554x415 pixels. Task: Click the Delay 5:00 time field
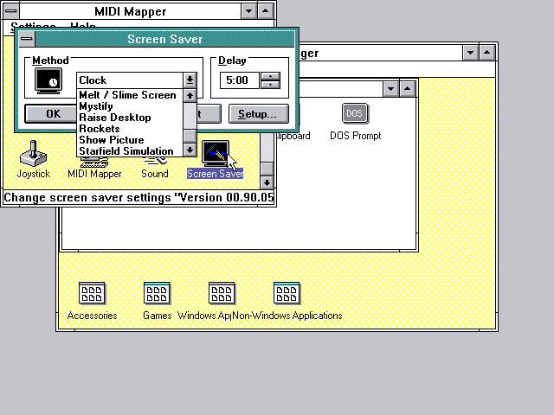[239, 80]
